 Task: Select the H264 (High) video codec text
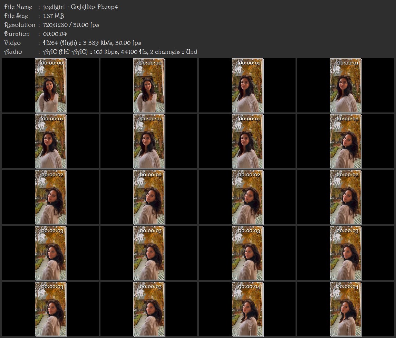(x=60, y=43)
